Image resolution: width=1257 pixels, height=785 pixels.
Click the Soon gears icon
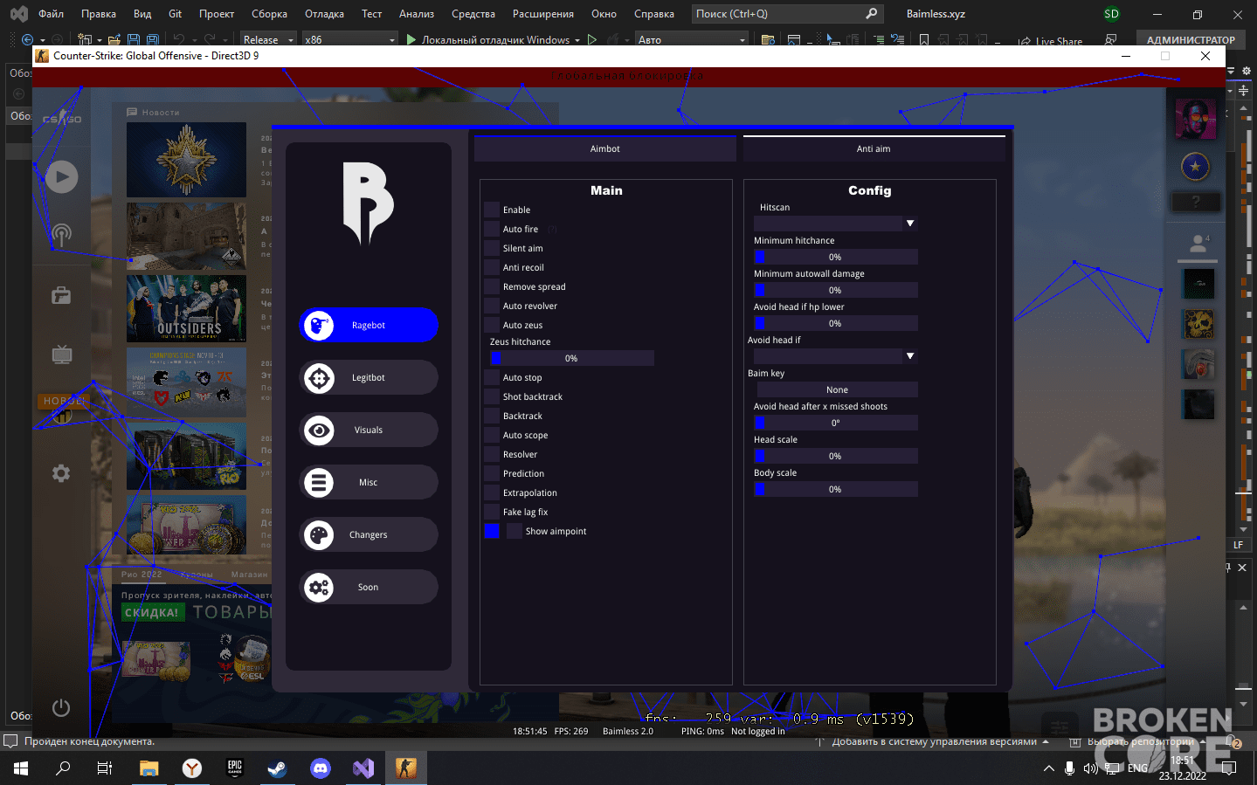319,588
